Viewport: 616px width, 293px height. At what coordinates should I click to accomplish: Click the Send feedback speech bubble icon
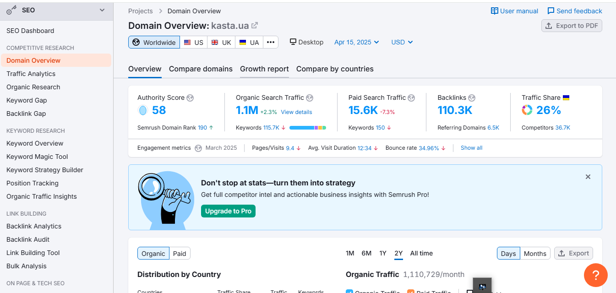551,11
